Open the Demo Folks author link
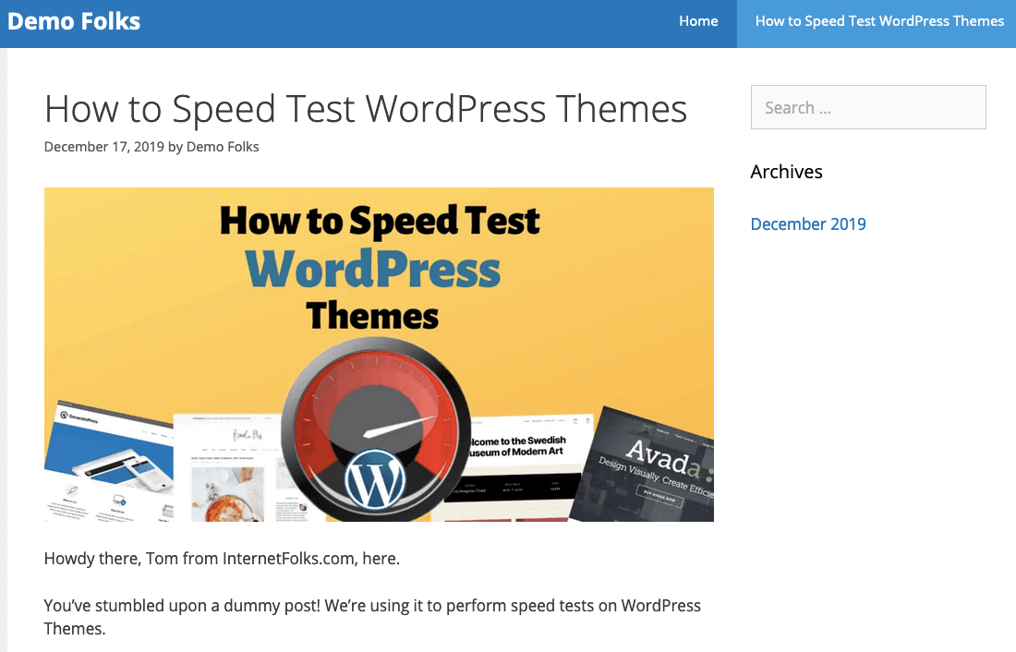 click(x=223, y=147)
